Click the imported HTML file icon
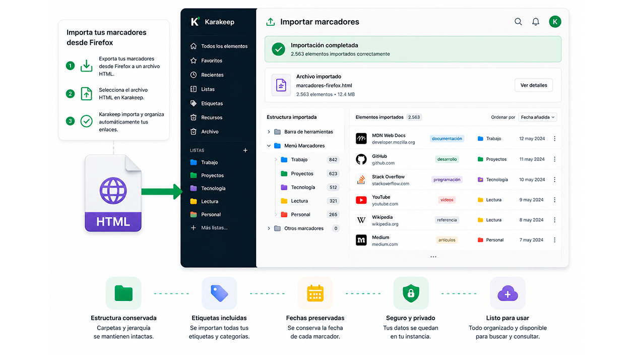Viewport: 631px width, 355px height. (281, 85)
